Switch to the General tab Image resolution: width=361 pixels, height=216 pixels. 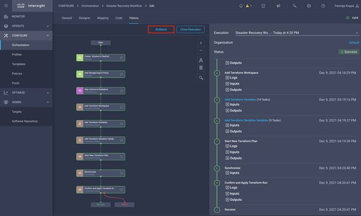coord(67,18)
